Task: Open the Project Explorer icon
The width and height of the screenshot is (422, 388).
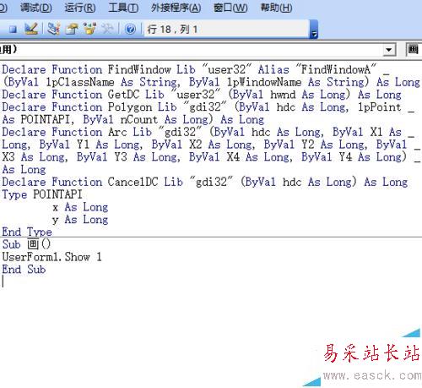Action: (x=53, y=29)
